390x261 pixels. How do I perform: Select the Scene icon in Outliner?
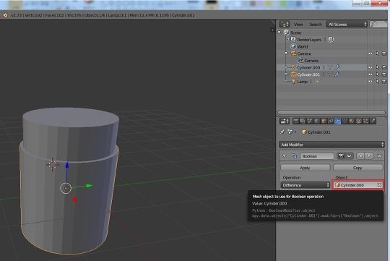[x=287, y=33]
